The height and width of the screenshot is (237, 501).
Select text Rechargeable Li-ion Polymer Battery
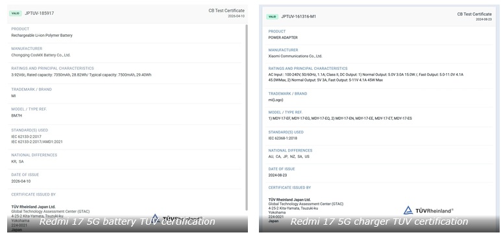pyautogui.click(x=42, y=36)
